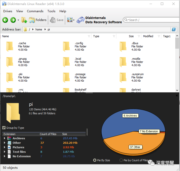Select the .dbus folder icon
The height and width of the screenshot is (171, 180).
click(x=123, y=46)
